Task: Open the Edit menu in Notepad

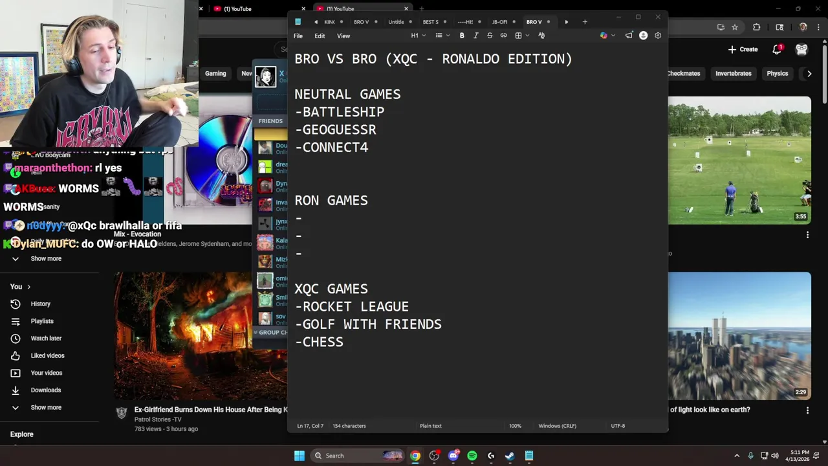Action: tap(320, 36)
